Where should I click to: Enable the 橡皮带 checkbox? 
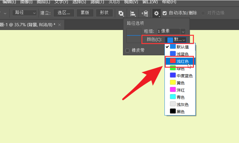coord(127,50)
